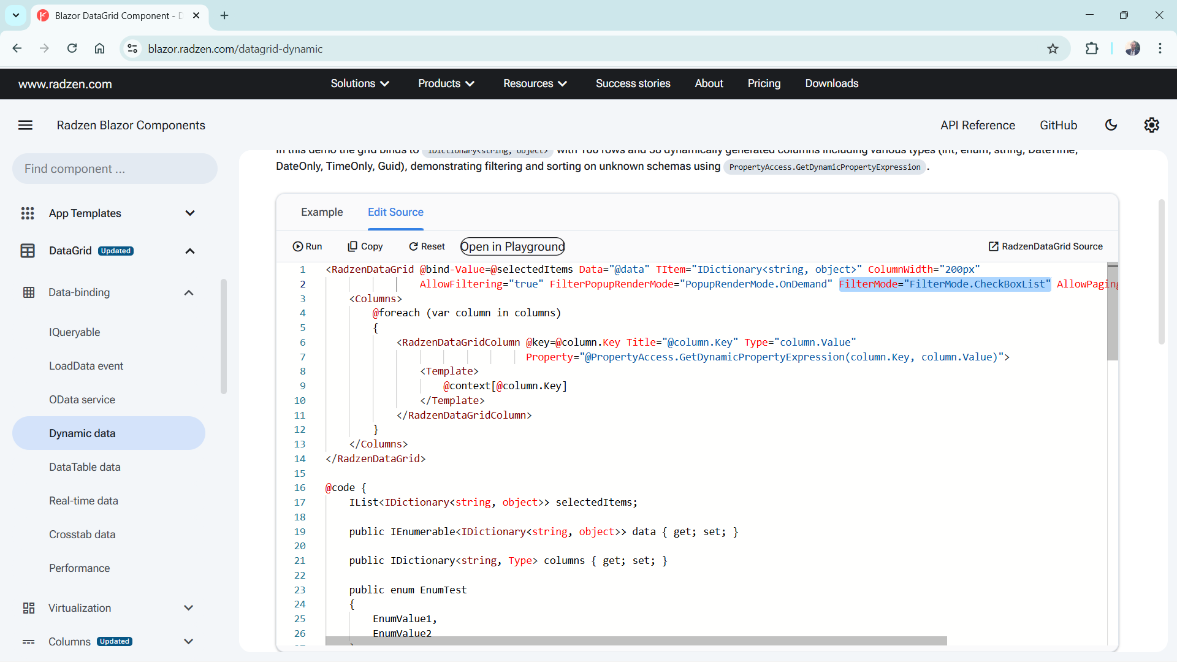The image size is (1177, 662).
Task: Open RadzenDataGrid Source external link
Action: 1045,246
